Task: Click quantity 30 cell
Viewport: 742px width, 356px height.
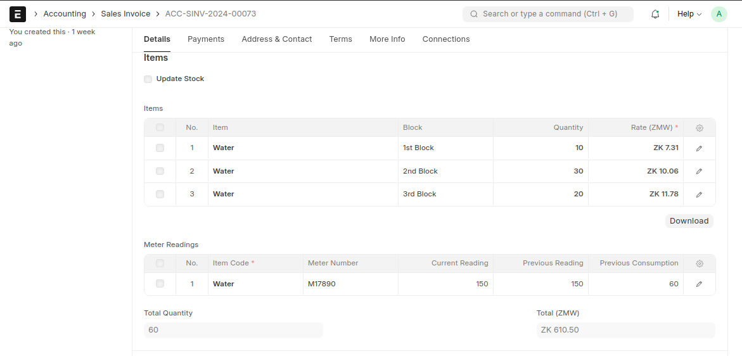Action: (541, 171)
